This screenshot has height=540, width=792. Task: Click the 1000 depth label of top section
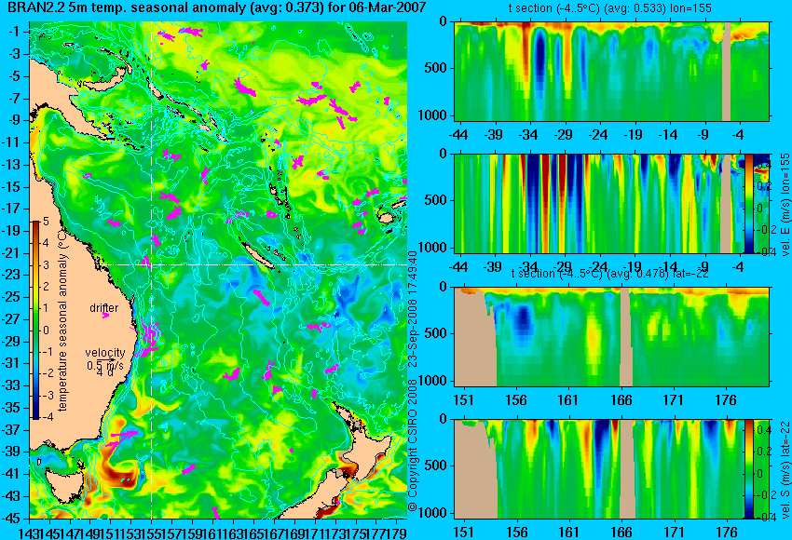click(x=433, y=115)
